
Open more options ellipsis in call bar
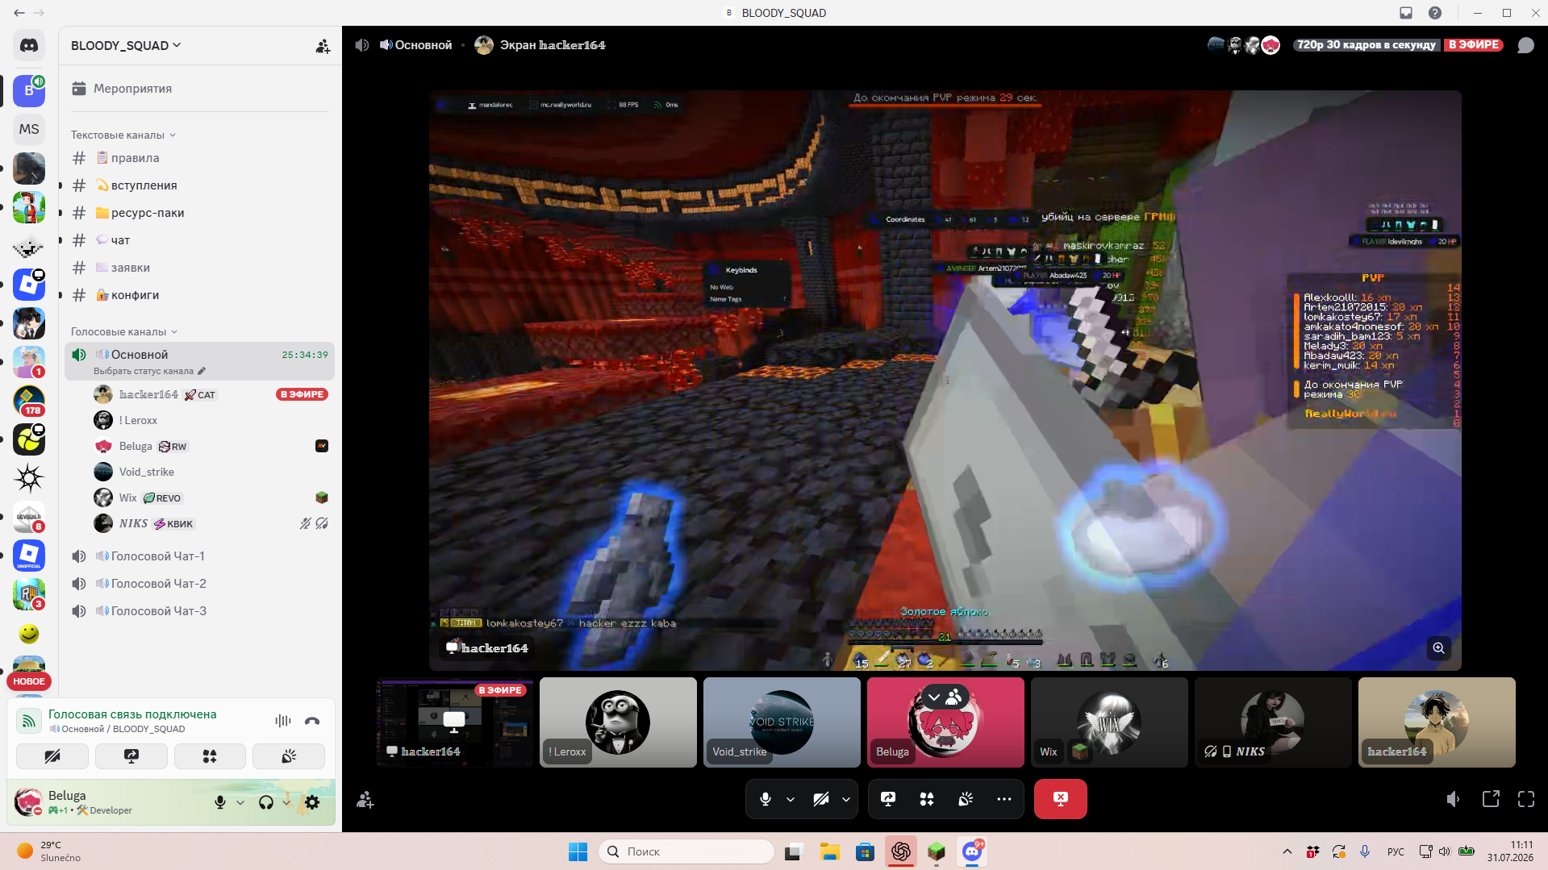tap(1004, 799)
